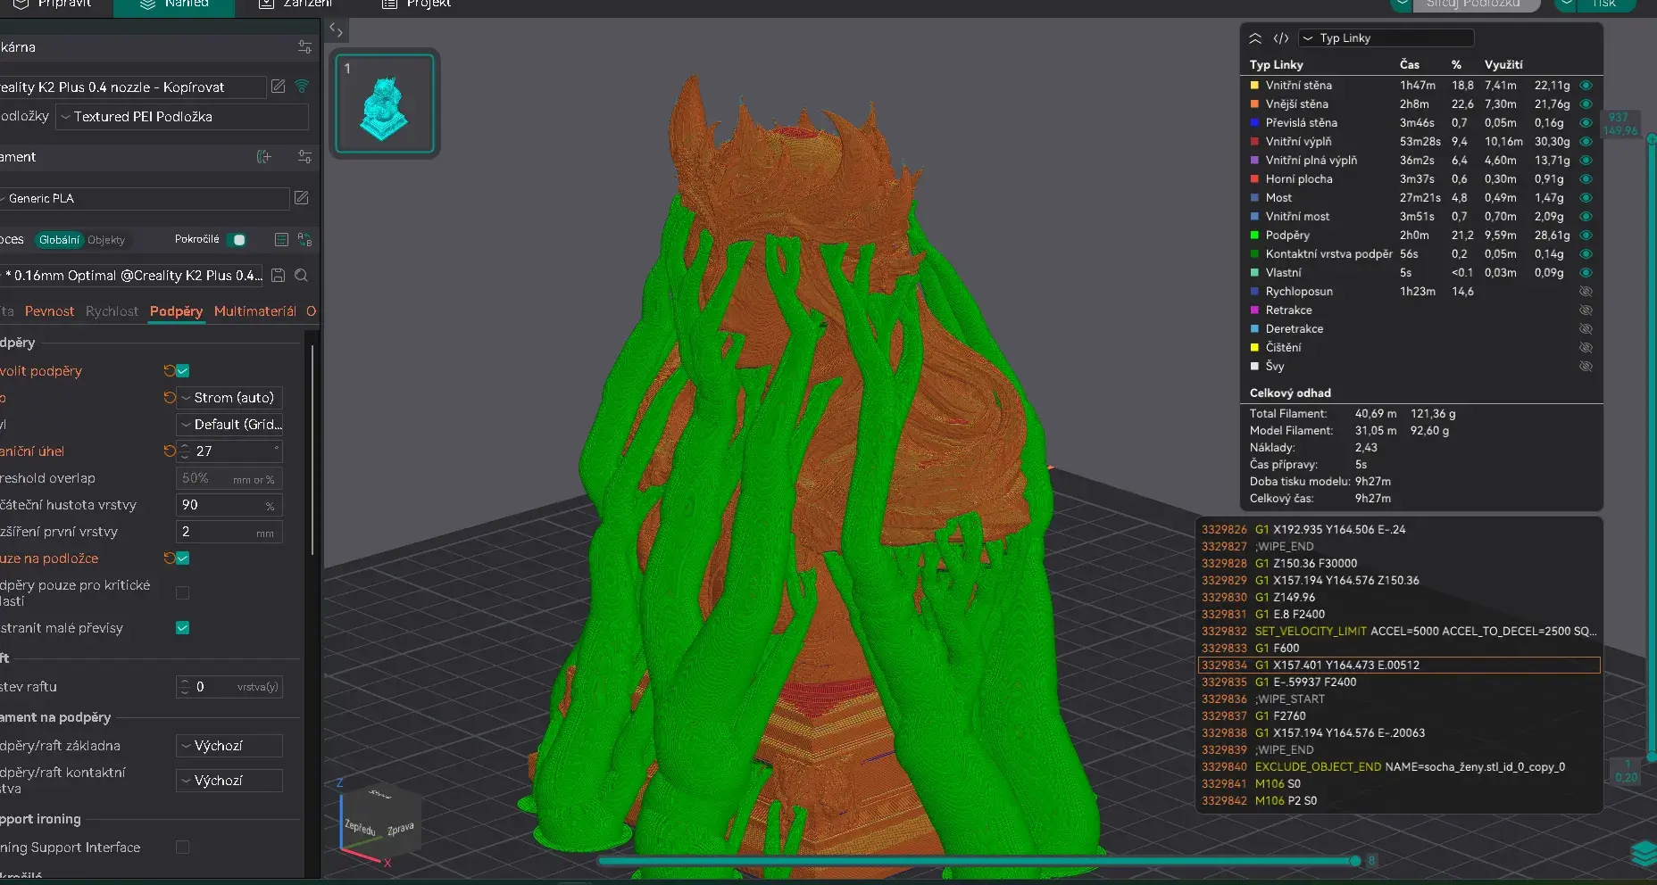Image resolution: width=1657 pixels, height=885 pixels.
Task: Uncheck remove small overhangs checkbox
Action: coord(182,627)
